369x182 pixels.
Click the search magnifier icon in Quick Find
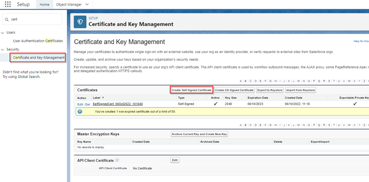coord(7,19)
